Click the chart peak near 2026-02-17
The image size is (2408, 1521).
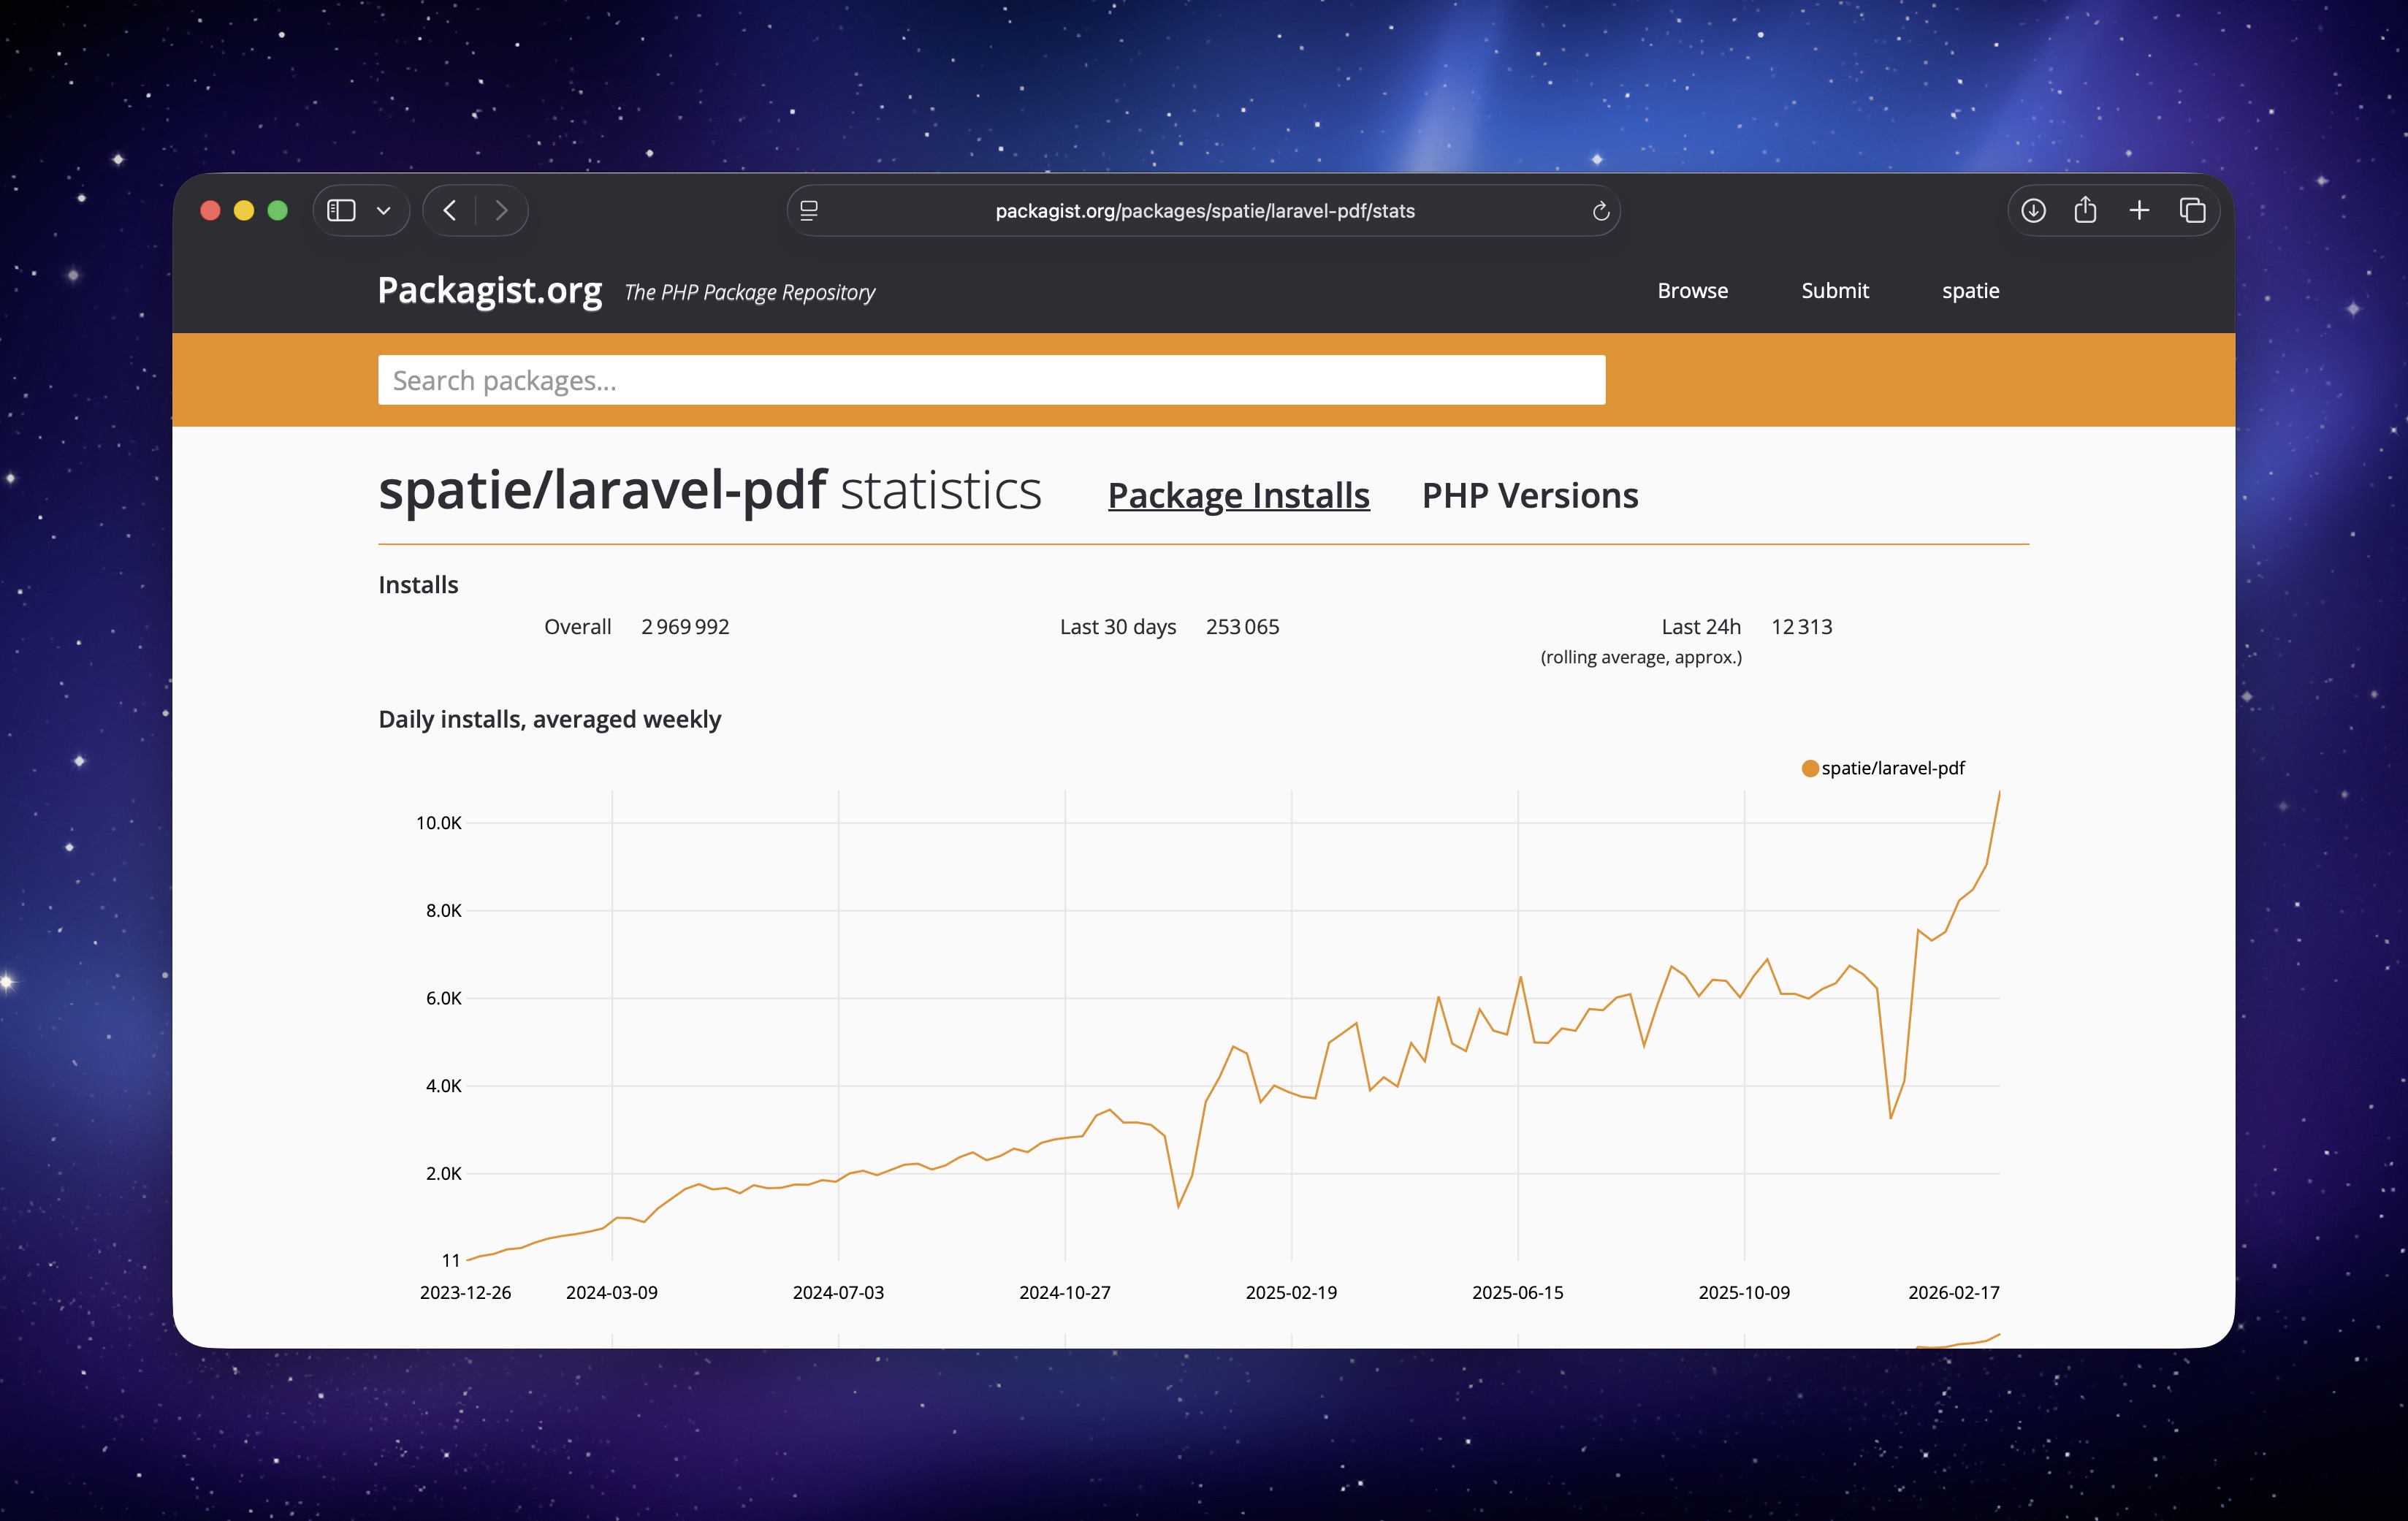click(x=1998, y=793)
